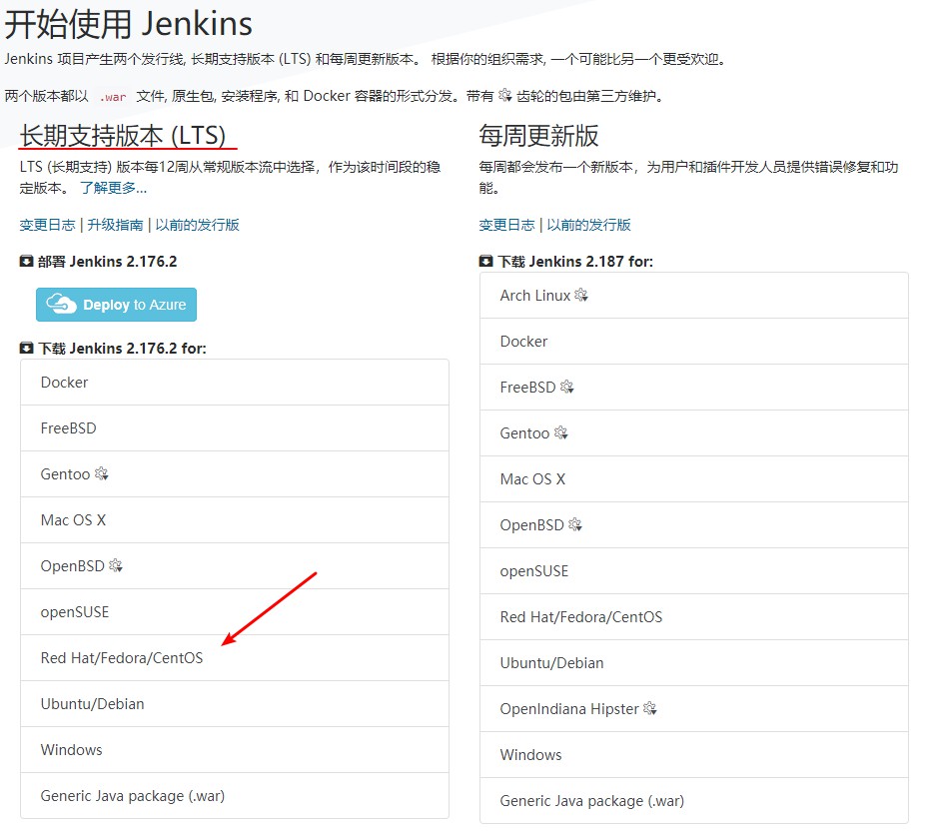Select openSUSE in the LTS list
Screen dimensions: 925x837
click(x=235, y=612)
